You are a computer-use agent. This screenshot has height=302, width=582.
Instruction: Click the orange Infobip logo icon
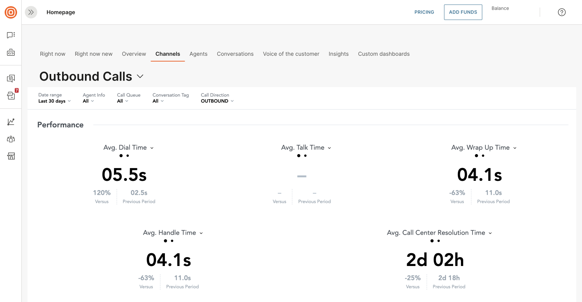coord(11,12)
